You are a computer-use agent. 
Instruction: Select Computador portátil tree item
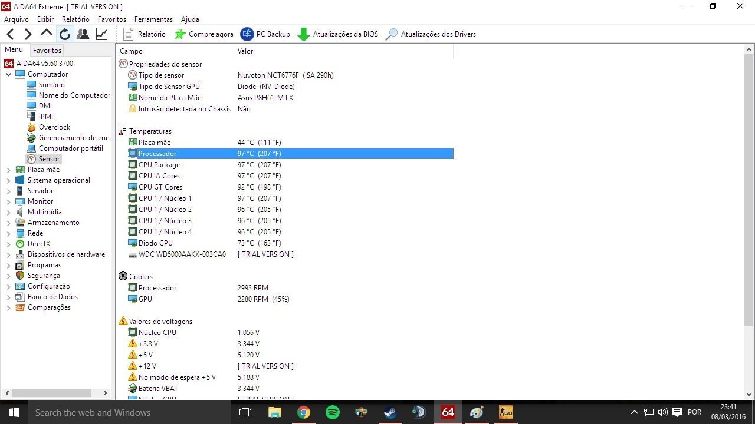click(x=71, y=148)
